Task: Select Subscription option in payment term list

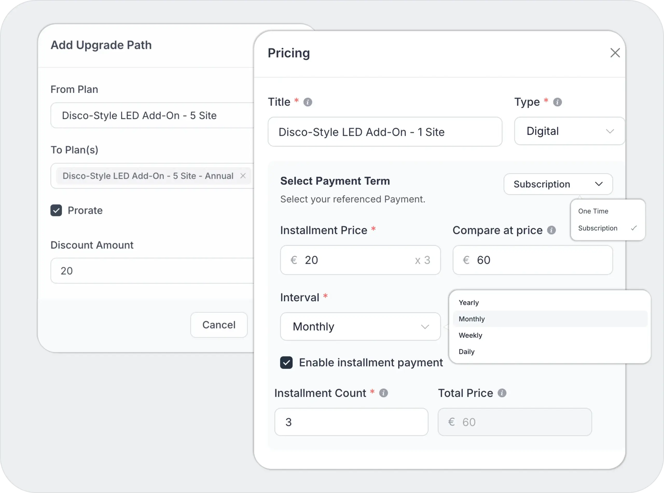Action: (x=597, y=228)
